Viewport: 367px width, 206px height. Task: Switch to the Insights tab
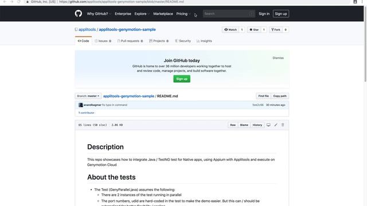point(204,41)
